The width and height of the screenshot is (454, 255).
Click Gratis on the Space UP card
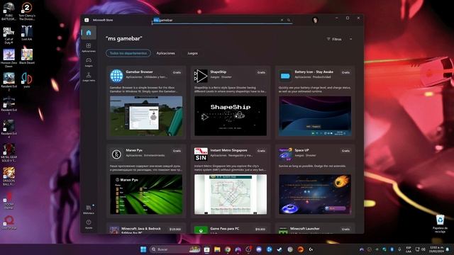click(345, 151)
